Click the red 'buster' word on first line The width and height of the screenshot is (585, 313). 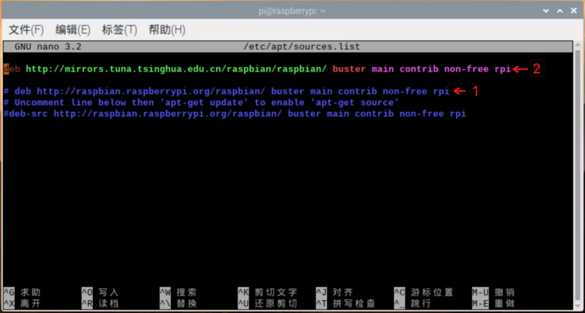pos(349,69)
